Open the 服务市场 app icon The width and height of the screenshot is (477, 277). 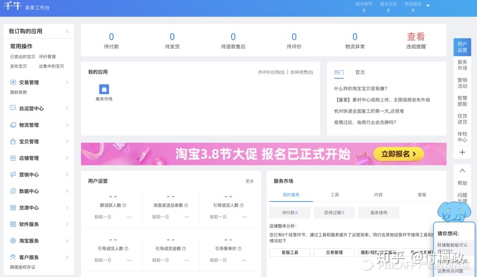104,89
